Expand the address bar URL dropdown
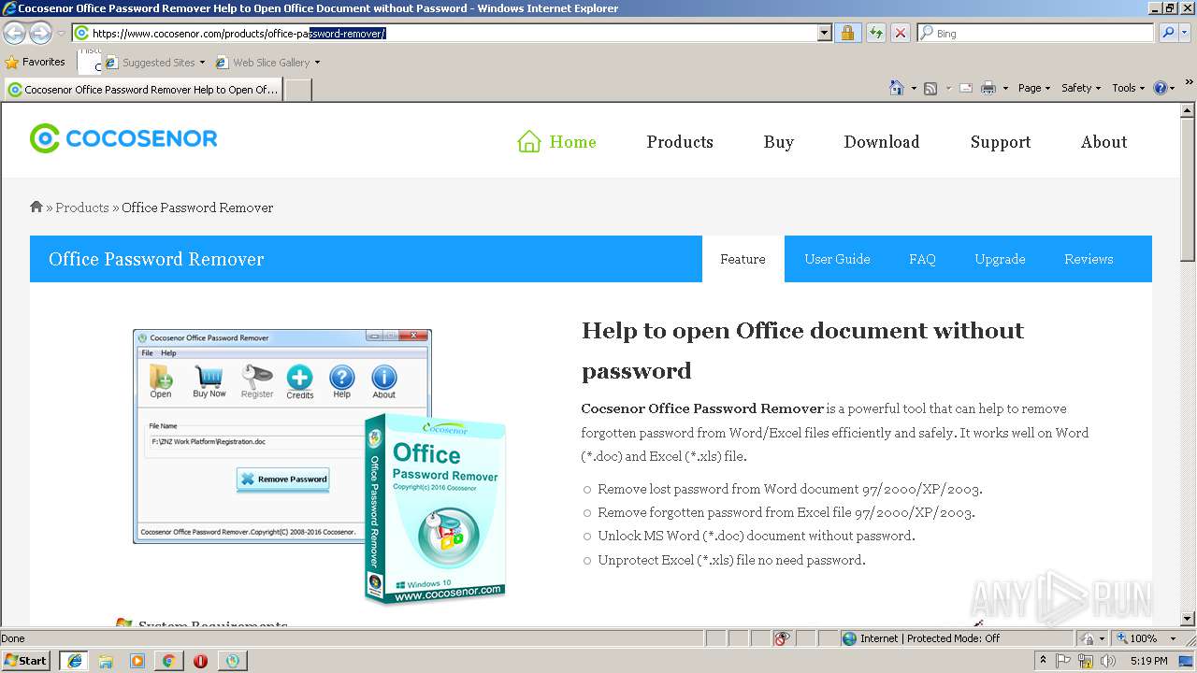Screen dimensions: 1197x673 (x=824, y=33)
